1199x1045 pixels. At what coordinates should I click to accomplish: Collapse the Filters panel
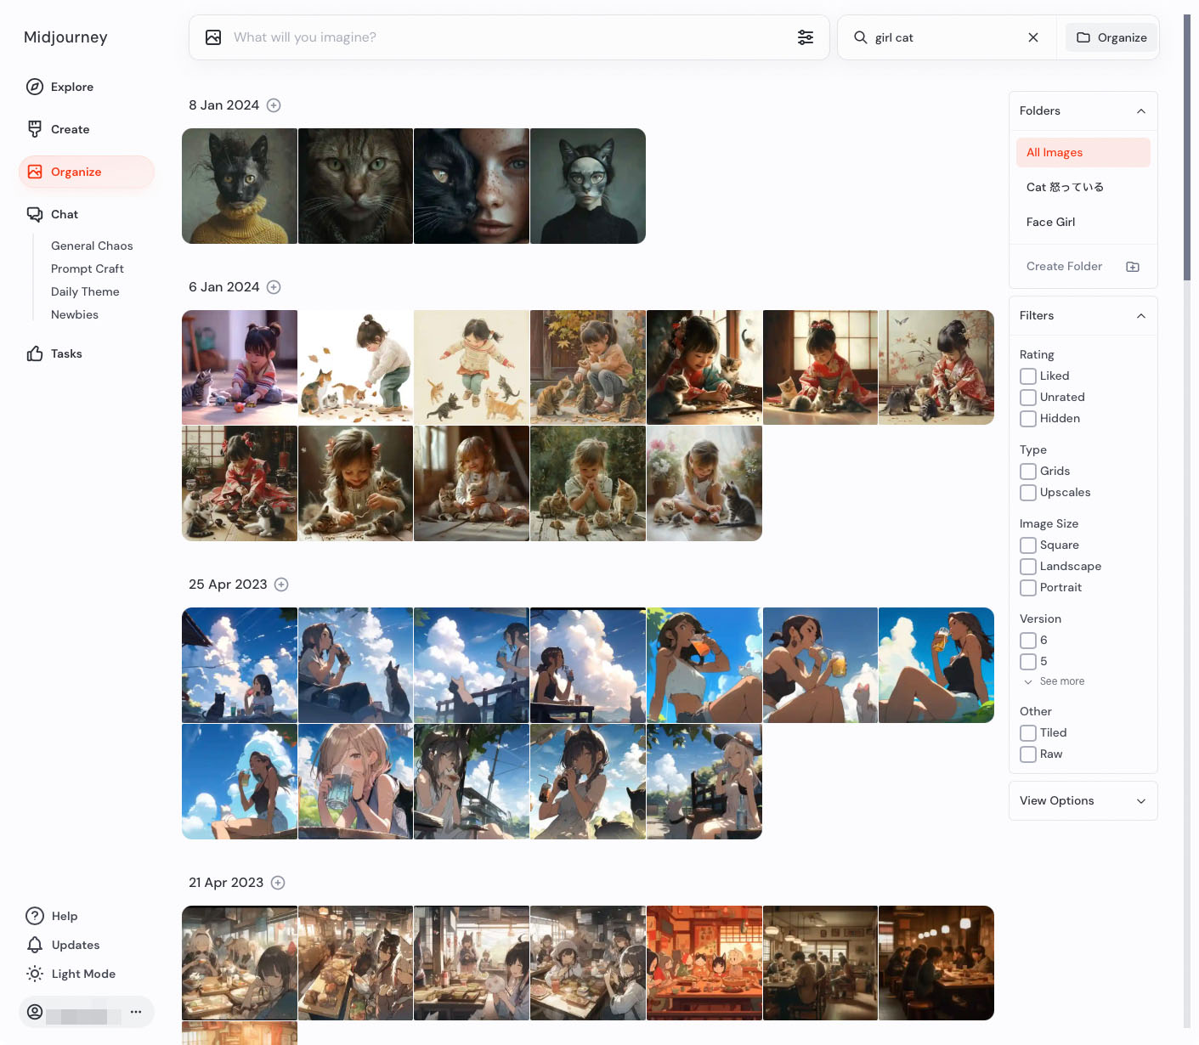tap(1141, 316)
